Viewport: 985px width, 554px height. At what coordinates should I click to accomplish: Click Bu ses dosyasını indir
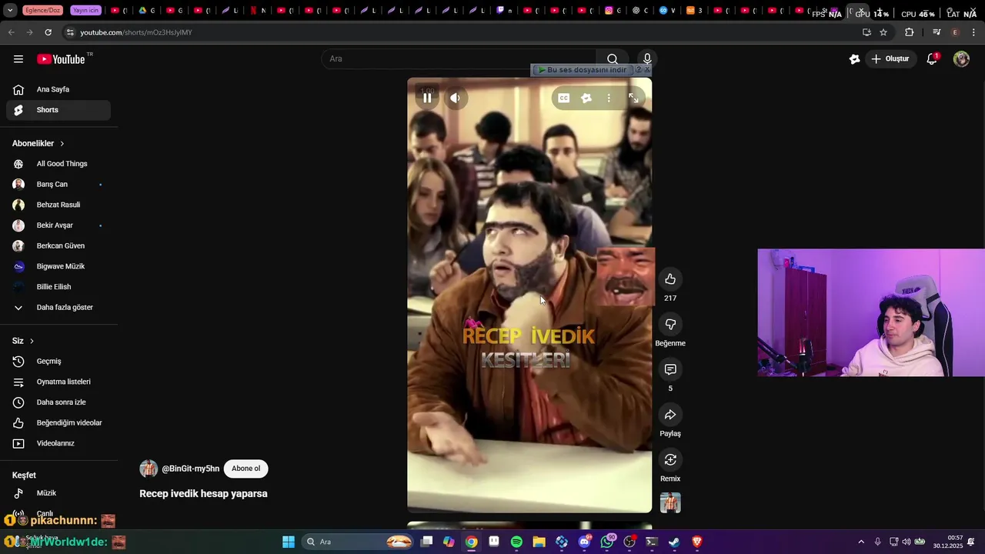click(x=583, y=70)
